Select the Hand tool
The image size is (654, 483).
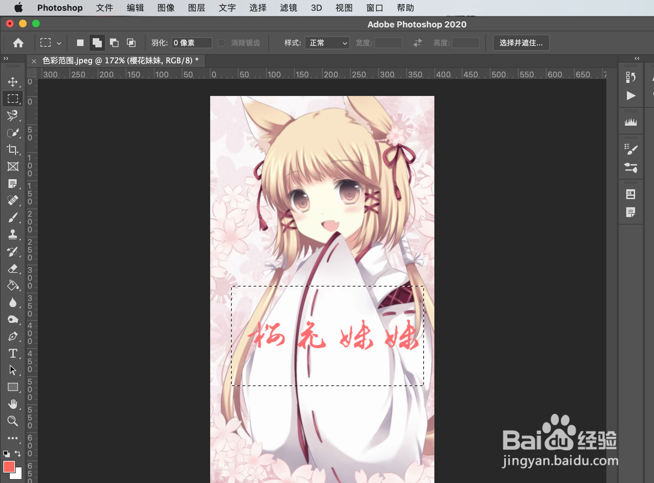(13, 404)
